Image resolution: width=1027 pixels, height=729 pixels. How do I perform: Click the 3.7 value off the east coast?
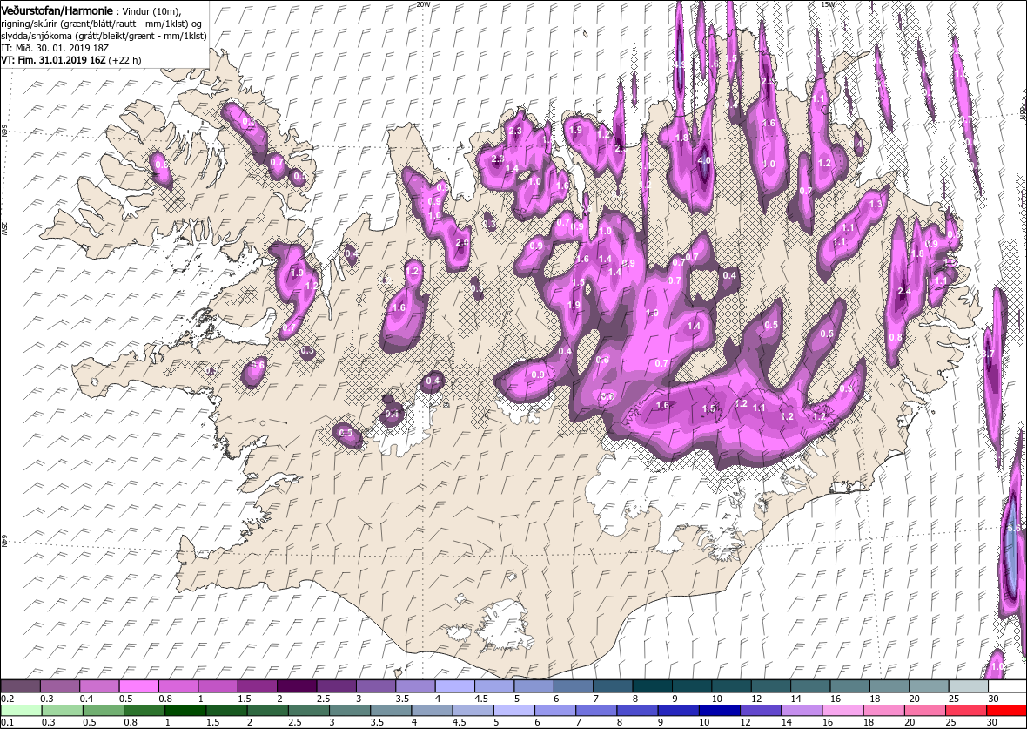pyautogui.click(x=990, y=354)
